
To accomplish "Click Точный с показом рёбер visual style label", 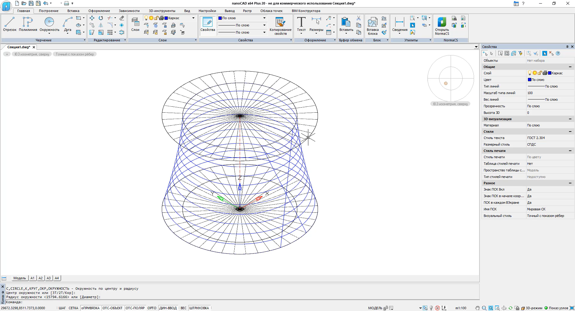I will point(75,54).
